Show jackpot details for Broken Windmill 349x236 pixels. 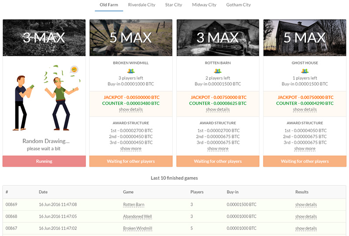(x=131, y=109)
